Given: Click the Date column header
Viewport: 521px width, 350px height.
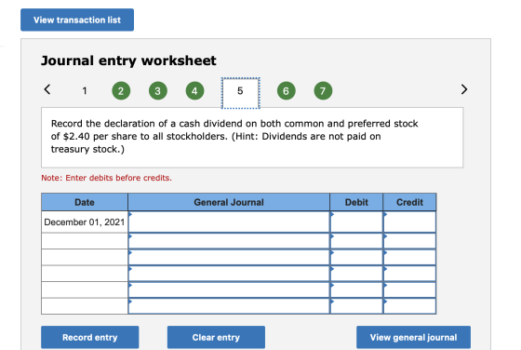Looking at the screenshot, I should pyautogui.click(x=85, y=202).
